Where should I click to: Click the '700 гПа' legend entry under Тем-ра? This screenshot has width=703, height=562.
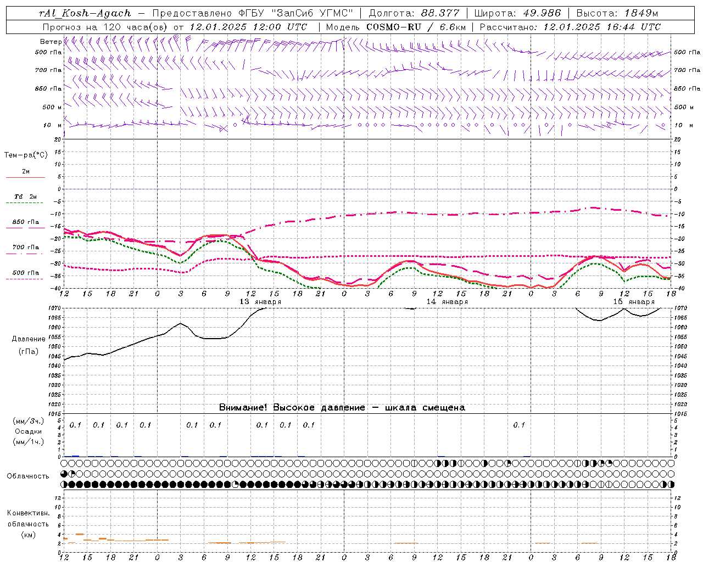click(26, 248)
